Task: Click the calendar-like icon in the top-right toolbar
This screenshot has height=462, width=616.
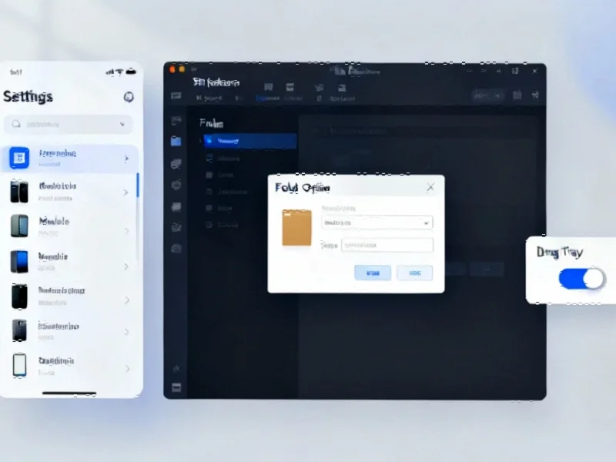Action: pyautogui.click(x=517, y=95)
